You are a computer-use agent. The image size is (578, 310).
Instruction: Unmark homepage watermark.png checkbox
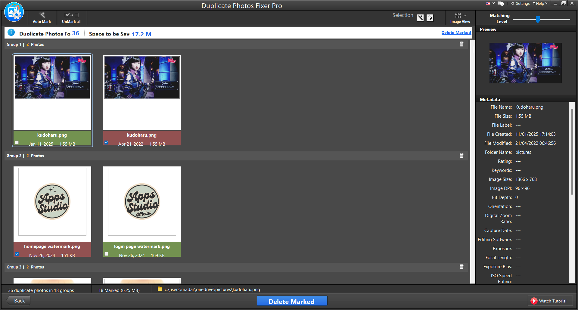17,254
